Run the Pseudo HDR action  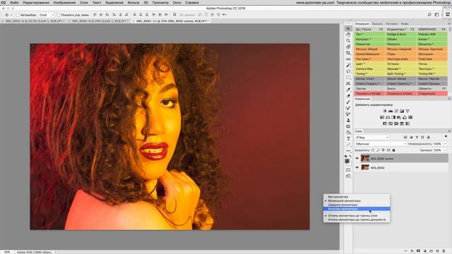click(432, 35)
